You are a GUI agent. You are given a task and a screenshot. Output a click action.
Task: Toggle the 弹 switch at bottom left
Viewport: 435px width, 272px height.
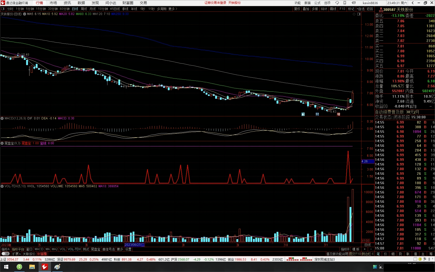coord(5,254)
